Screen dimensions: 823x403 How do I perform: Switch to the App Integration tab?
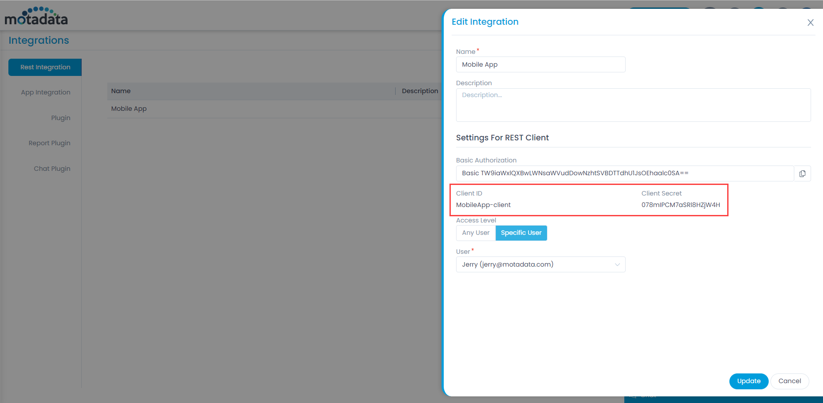45,92
